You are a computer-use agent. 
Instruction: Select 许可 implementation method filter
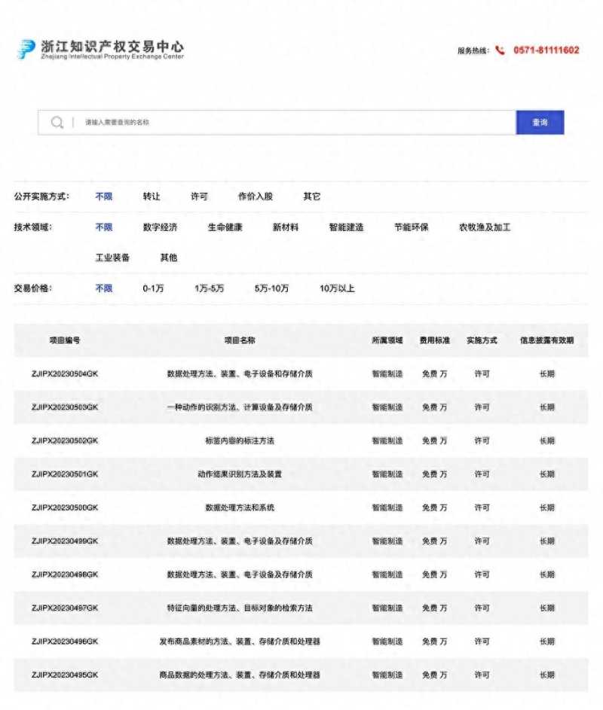pos(199,197)
